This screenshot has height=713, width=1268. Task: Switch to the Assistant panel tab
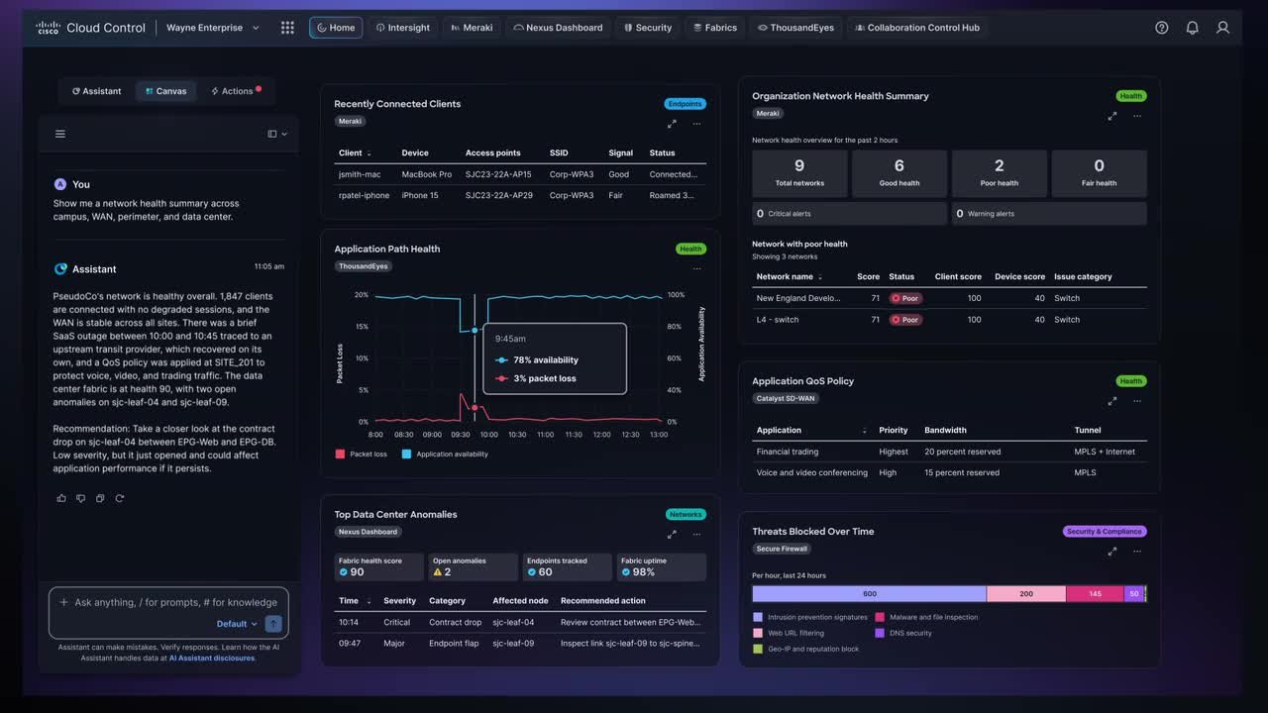[97, 91]
